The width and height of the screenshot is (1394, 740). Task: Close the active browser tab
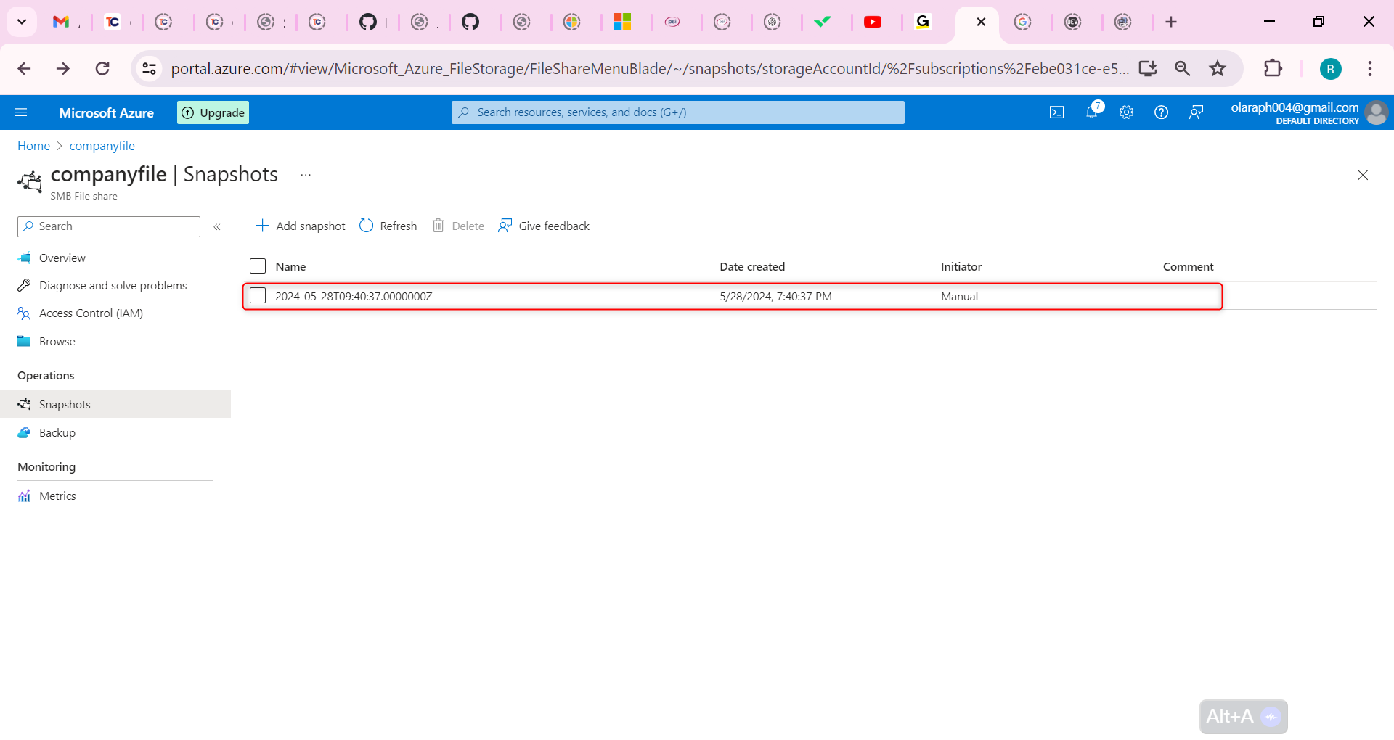point(981,22)
